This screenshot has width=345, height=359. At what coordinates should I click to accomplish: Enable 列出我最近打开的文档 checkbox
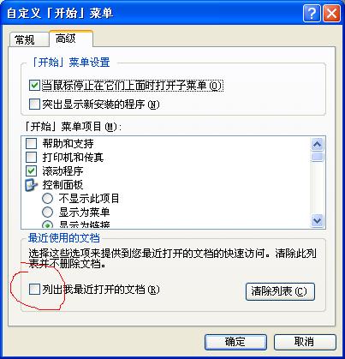tap(34, 290)
